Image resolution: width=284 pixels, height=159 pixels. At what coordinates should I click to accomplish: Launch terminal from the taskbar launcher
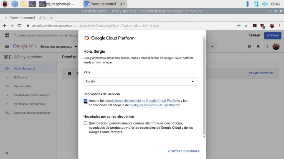(32, 4)
